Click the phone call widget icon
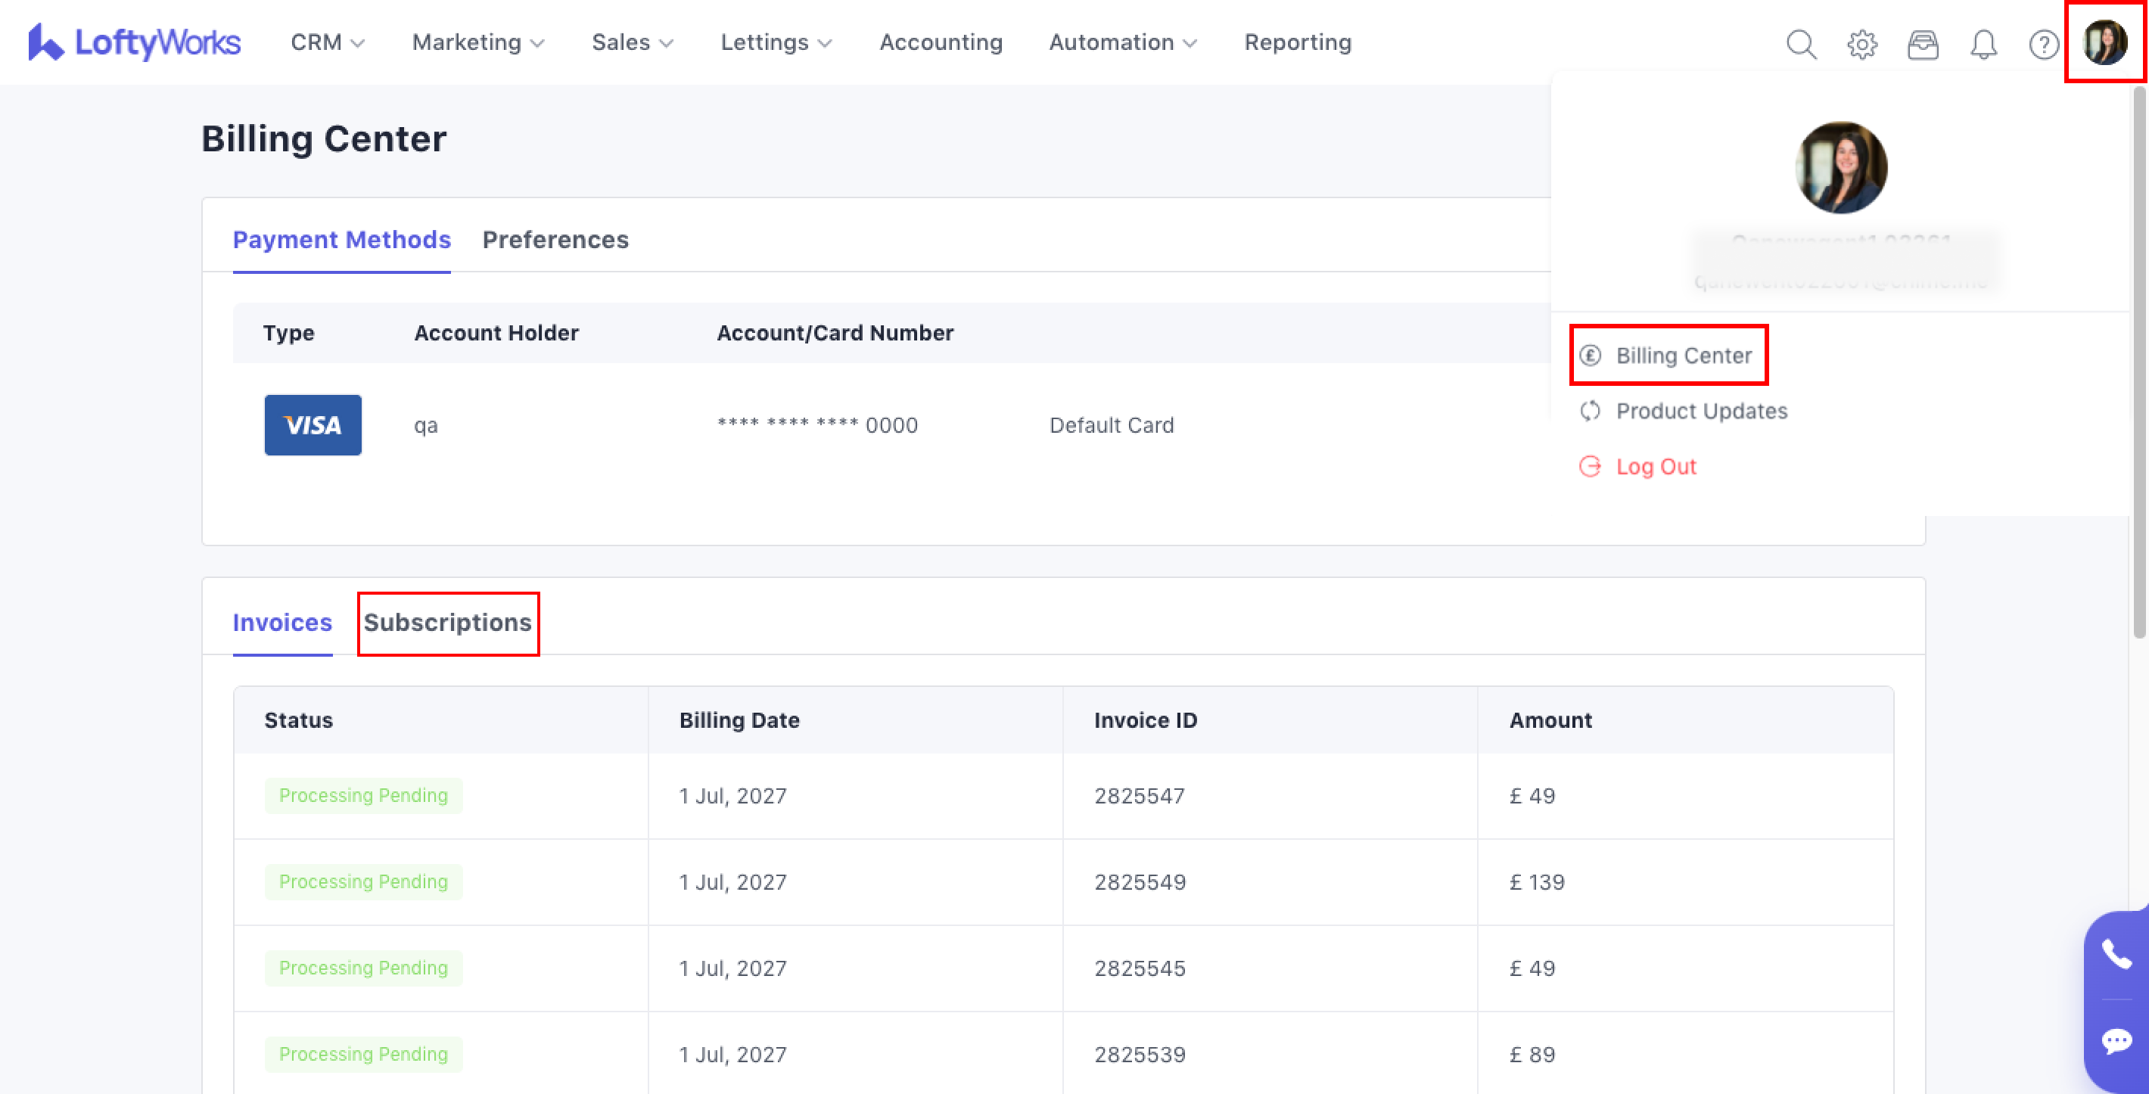The height and width of the screenshot is (1094, 2149). click(2116, 953)
